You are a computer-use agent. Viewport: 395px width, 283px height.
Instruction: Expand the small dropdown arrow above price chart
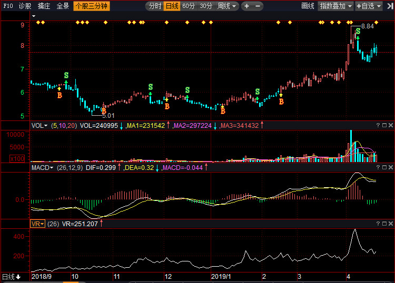pos(34,16)
